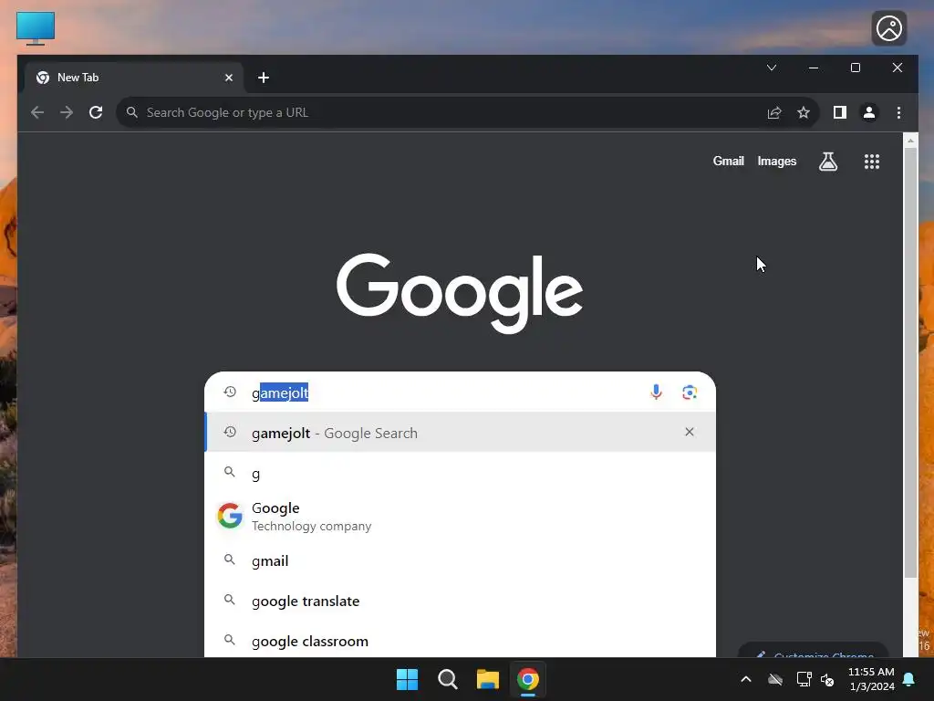Image resolution: width=934 pixels, height=701 pixels.
Task: Click the Google logo
Action: point(460,293)
